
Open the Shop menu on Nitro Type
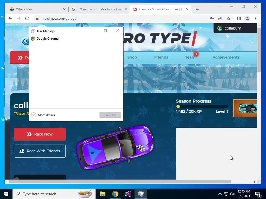132,57
